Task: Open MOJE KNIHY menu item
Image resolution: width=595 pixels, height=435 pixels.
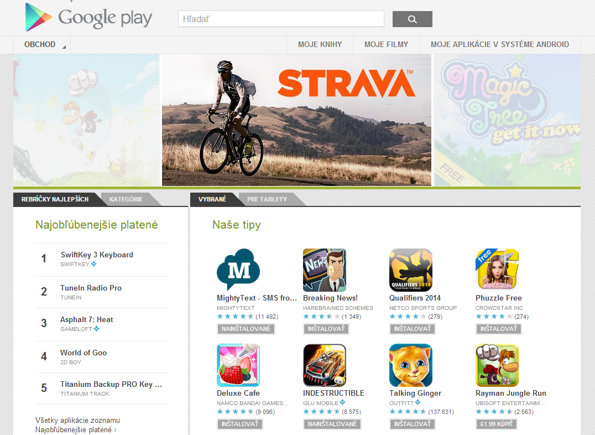Action: 320,44
